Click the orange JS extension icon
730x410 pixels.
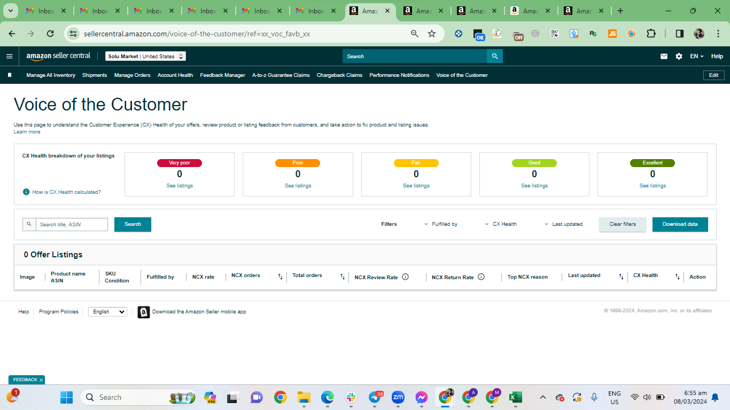point(612,34)
